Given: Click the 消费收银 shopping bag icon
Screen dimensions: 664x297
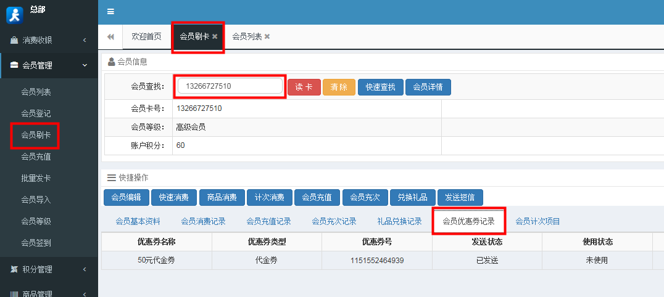Looking at the screenshot, I should click(x=14, y=40).
